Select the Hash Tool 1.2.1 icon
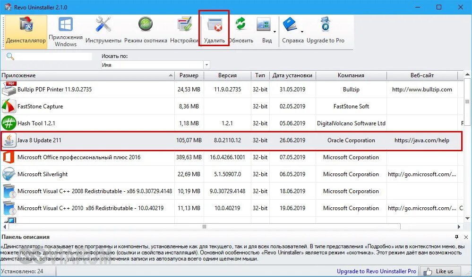 [x=9, y=123]
